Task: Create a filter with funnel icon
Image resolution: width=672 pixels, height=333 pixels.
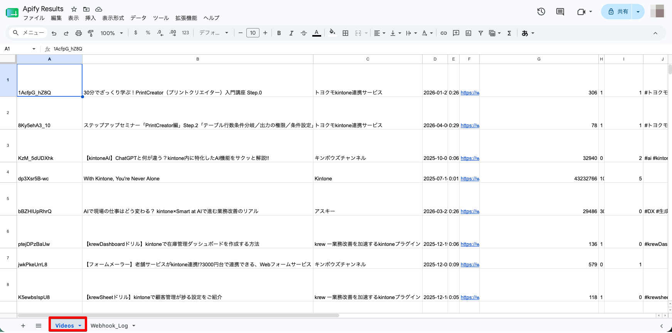Action: pyautogui.click(x=481, y=33)
